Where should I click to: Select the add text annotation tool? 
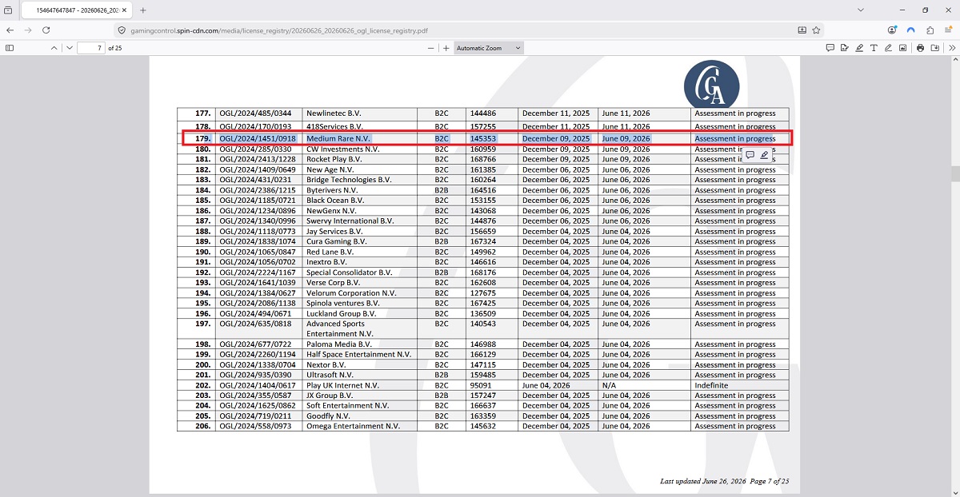click(x=874, y=48)
